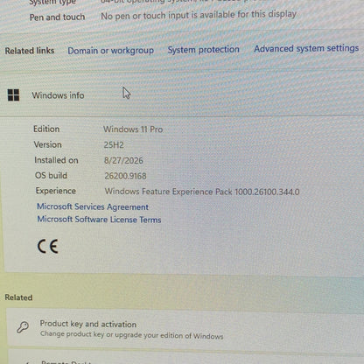Viewport: 364px width, 364px height.
Task: Click the Related links label
Action: click(30, 51)
